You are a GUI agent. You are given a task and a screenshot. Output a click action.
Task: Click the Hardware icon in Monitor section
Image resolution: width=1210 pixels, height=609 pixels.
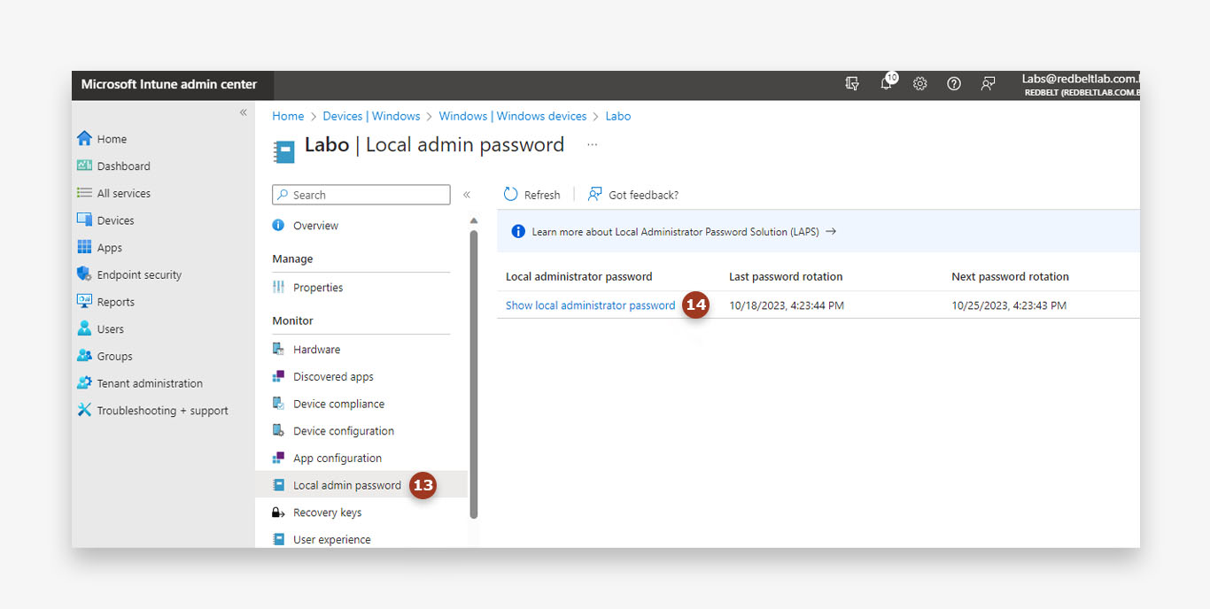[x=278, y=349]
